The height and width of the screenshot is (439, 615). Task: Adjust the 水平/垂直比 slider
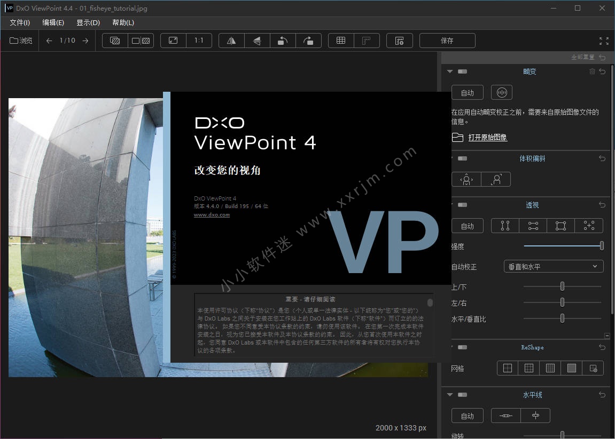(563, 318)
